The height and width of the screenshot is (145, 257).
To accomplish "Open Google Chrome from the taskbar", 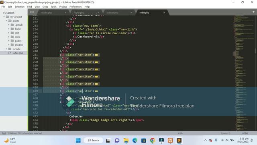I will tap(153, 141).
